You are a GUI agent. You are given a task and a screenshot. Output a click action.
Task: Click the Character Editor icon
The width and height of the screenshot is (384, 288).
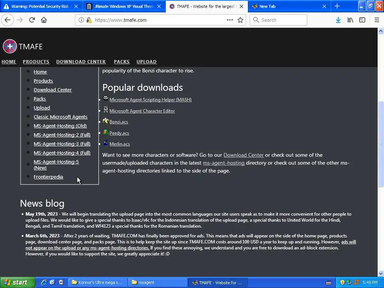105,110
